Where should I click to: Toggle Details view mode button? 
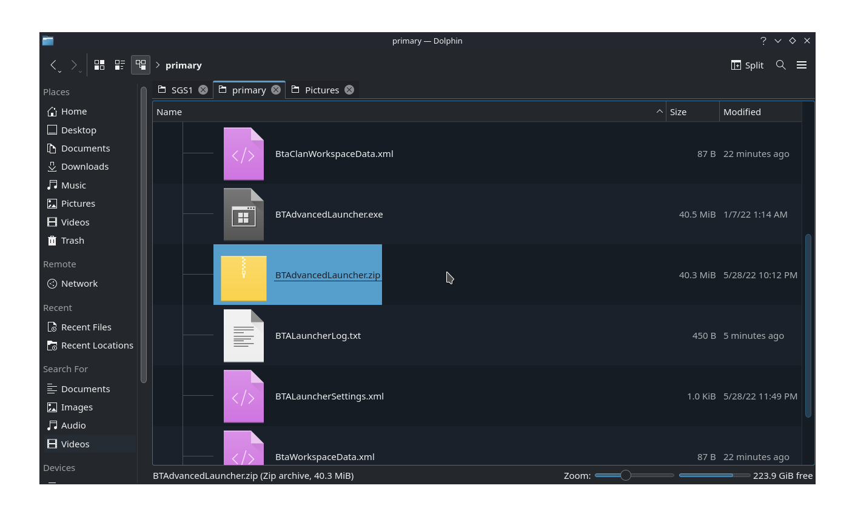point(141,65)
